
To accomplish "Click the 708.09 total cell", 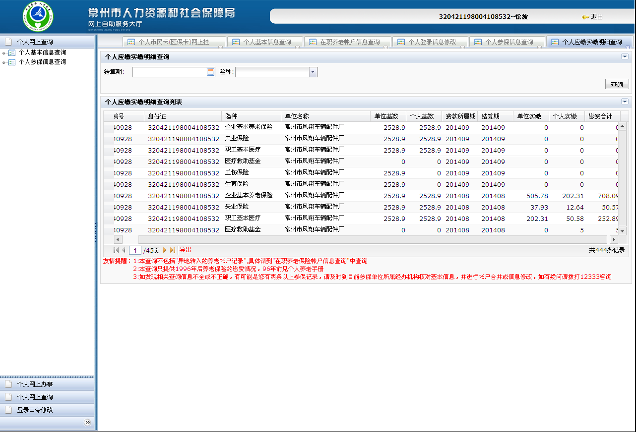I will (608, 196).
